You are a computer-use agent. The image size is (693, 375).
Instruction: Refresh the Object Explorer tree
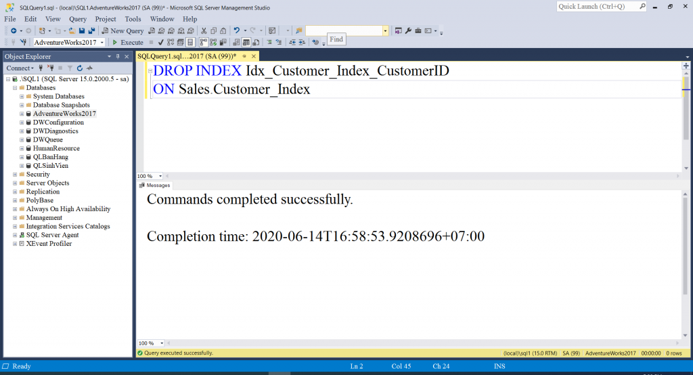79,68
